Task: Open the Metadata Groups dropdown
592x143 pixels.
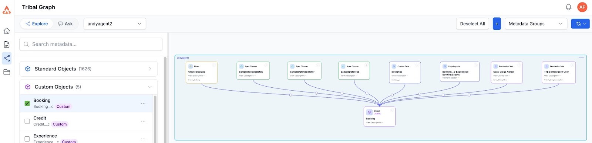Action: coord(536,24)
